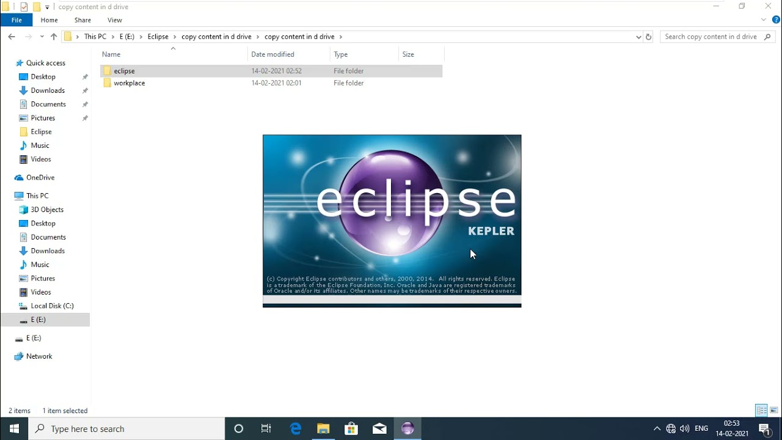Screen dimensions: 782x440
Task: Open the pinned Pictures under Quick access
Action: [43, 118]
